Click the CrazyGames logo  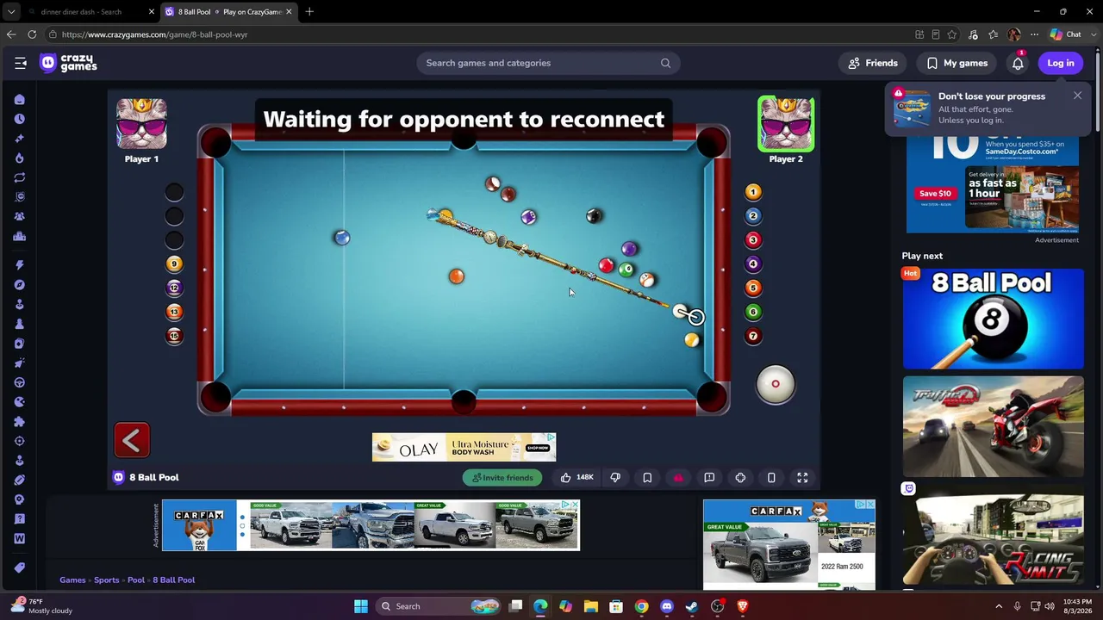click(69, 63)
